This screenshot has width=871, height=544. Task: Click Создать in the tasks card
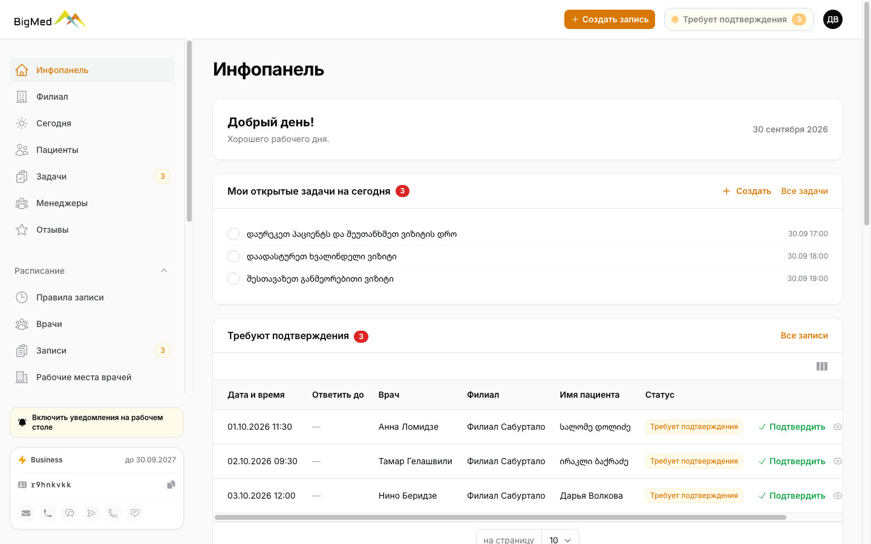point(747,191)
